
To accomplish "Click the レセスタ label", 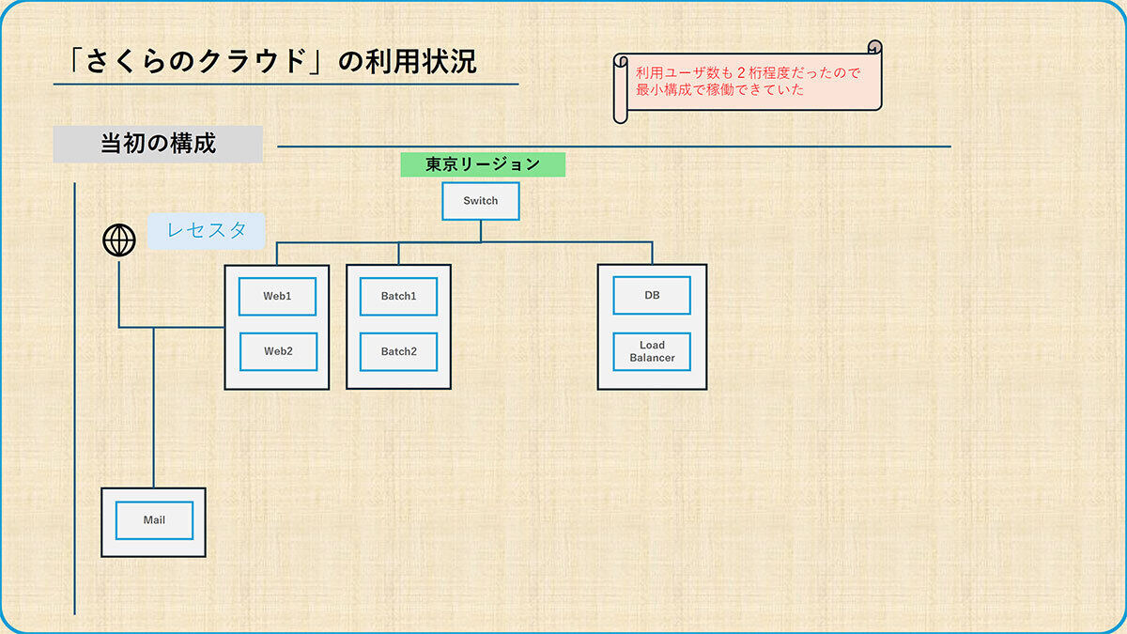I will (x=206, y=231).
